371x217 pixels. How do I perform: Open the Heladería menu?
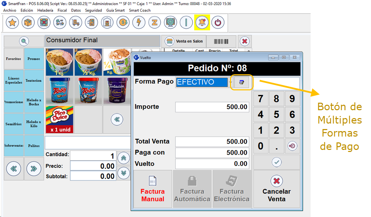point(45,11)
